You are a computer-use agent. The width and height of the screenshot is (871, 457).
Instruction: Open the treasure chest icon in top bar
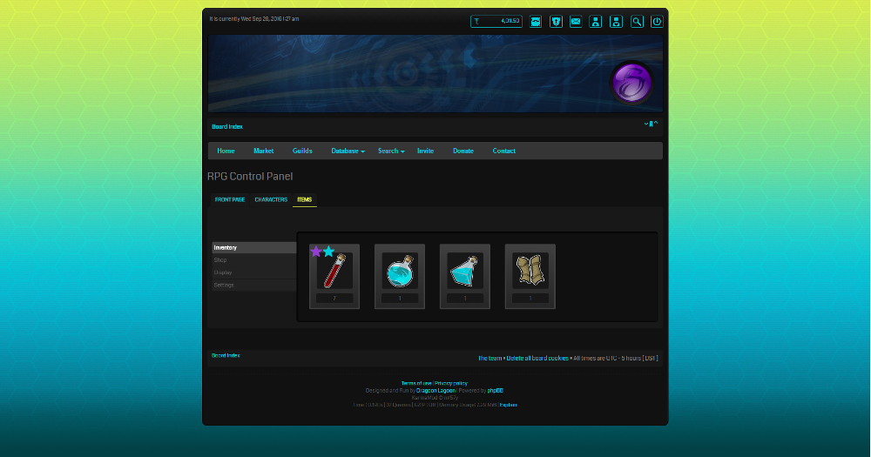coord(536,22)
